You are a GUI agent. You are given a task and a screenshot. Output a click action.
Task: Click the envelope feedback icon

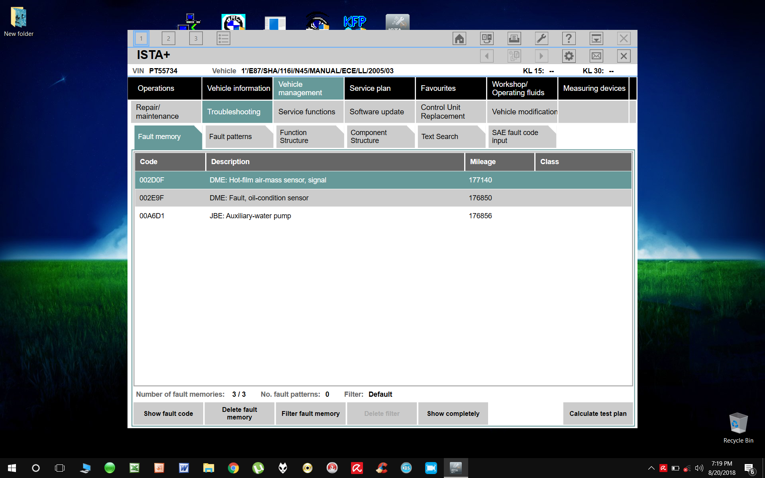click(596, 56)
